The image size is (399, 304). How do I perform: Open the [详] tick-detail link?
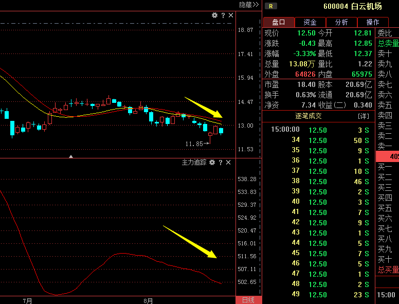pos(364,116)
